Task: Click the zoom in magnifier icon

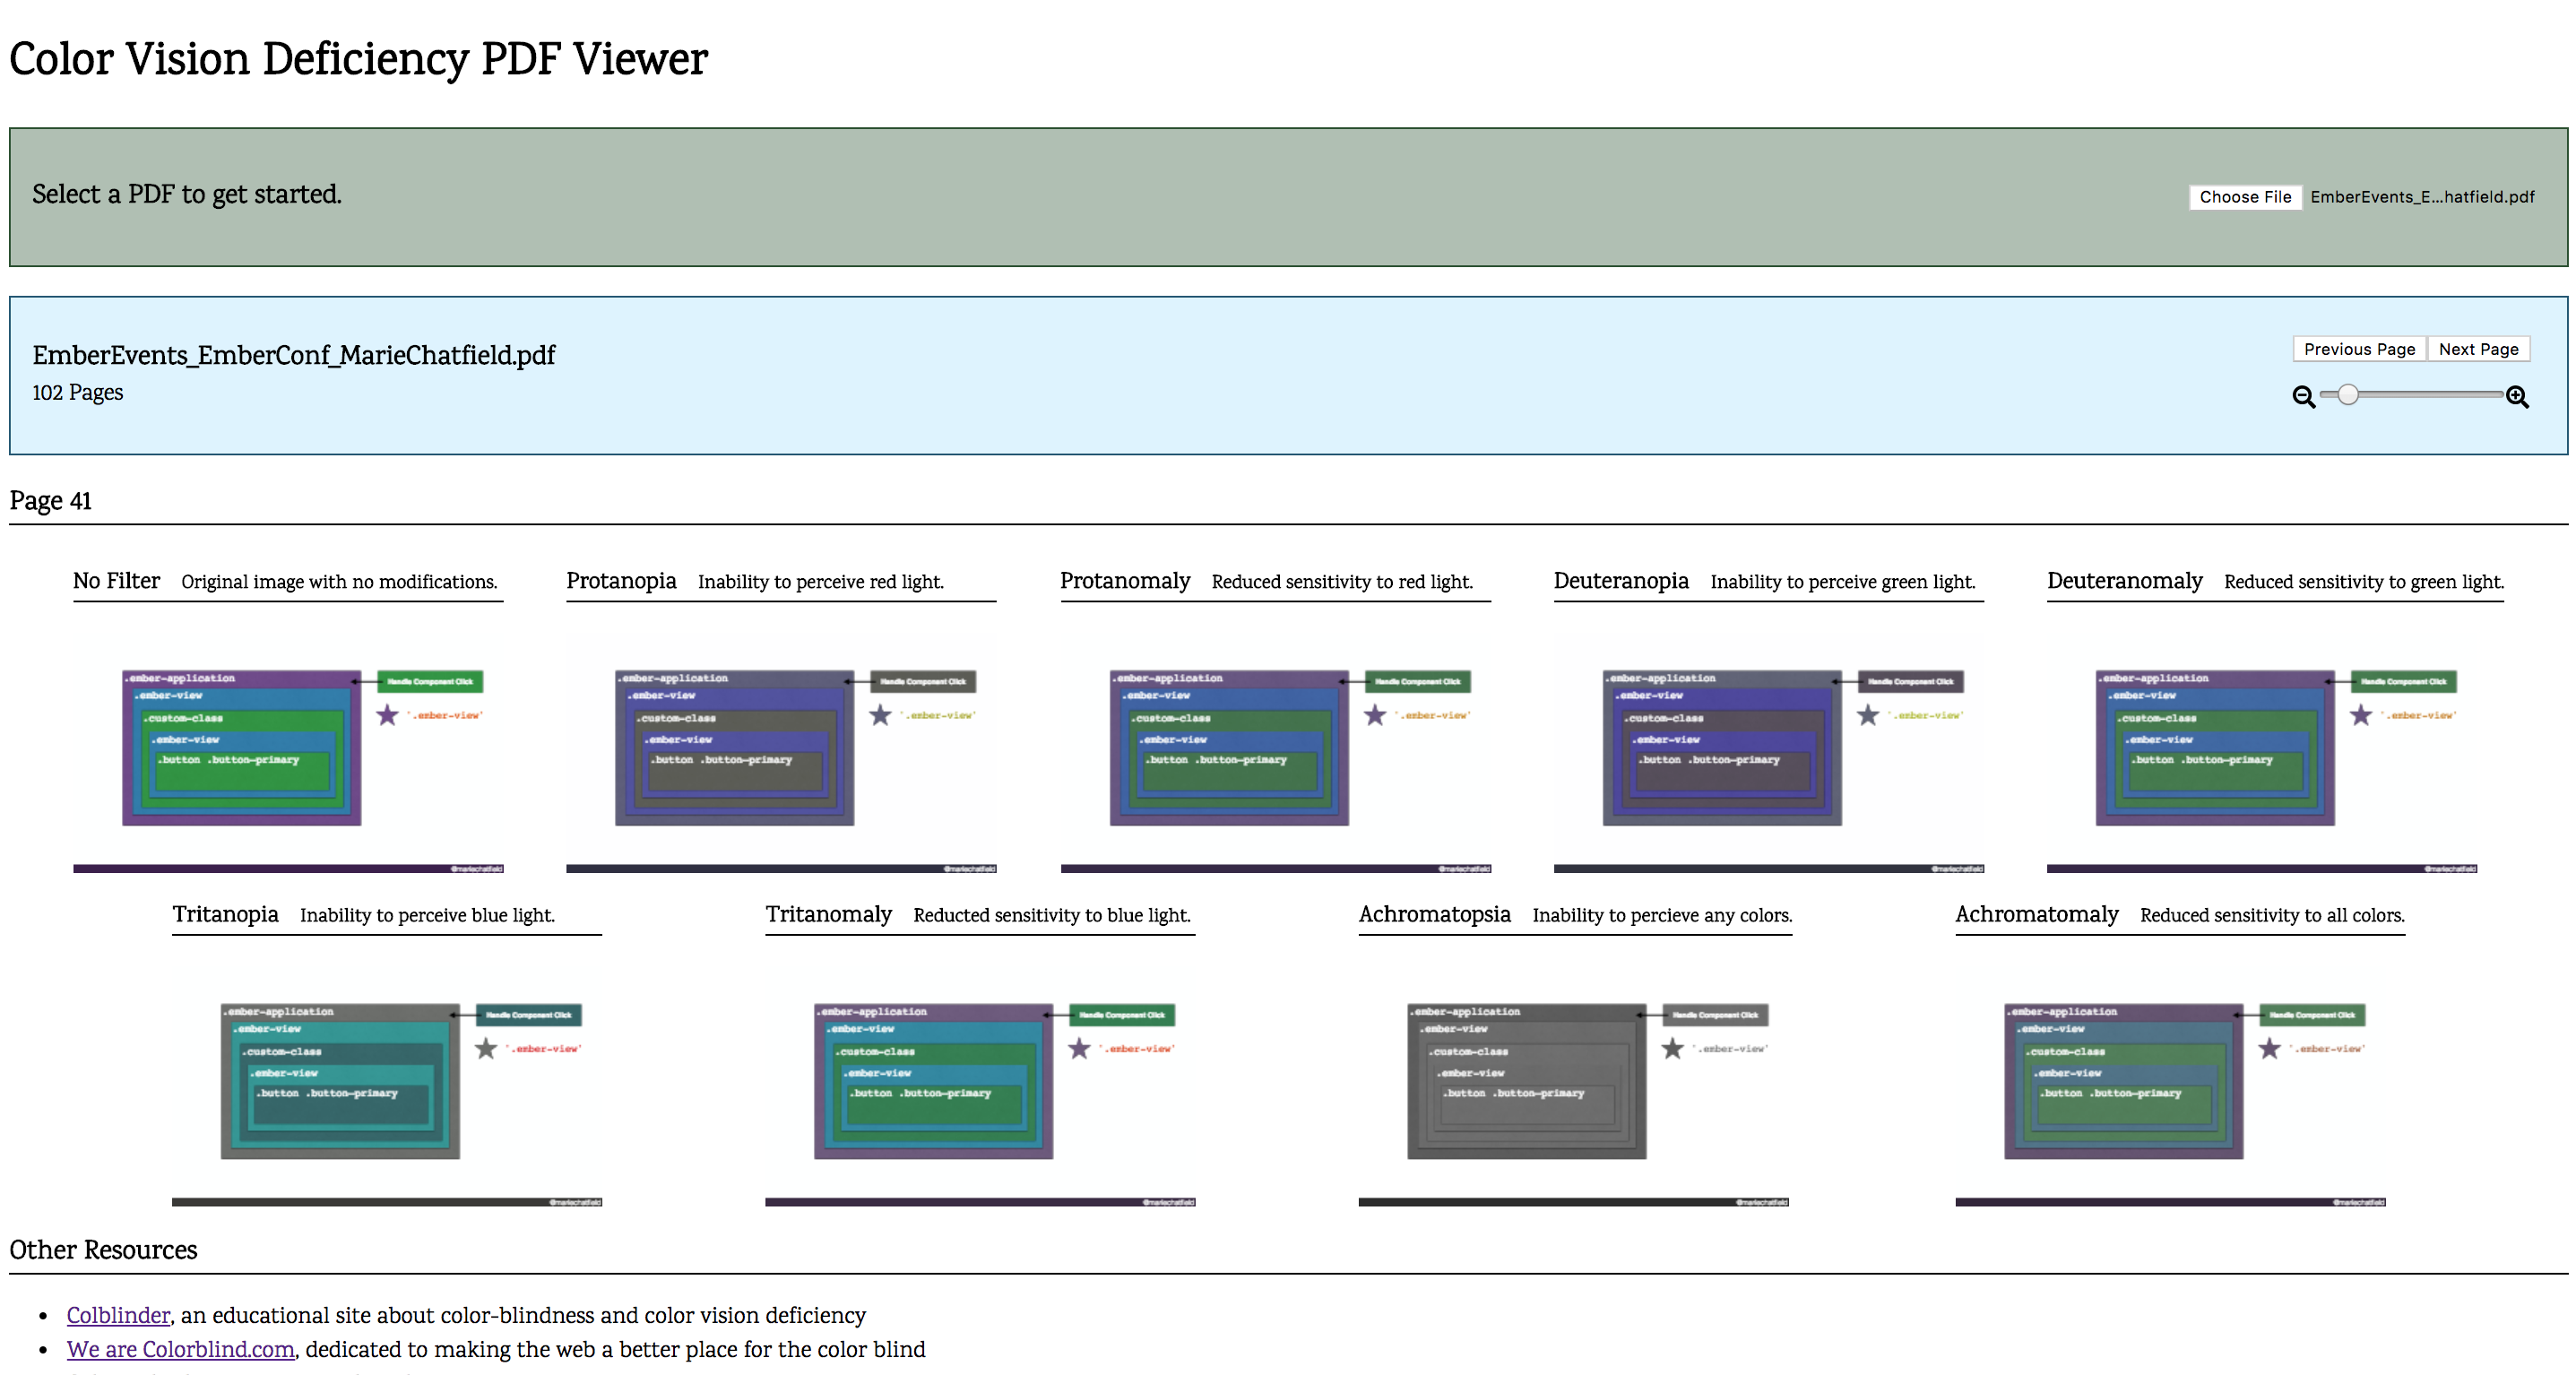Action: click(x=2517, y=397)
